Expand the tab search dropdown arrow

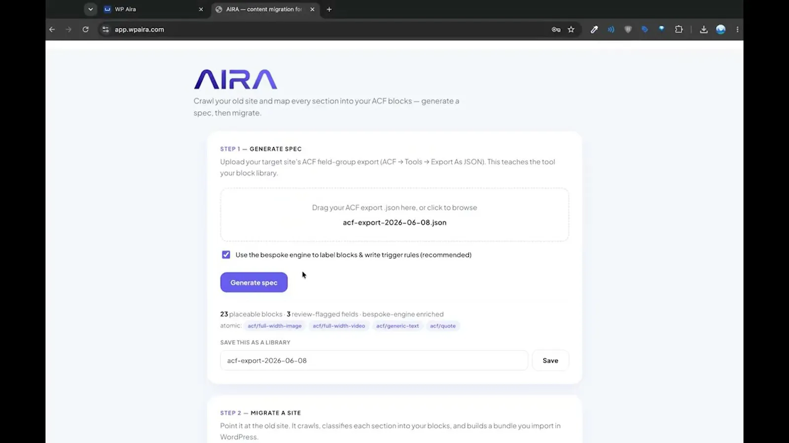[x=90, y=9]
